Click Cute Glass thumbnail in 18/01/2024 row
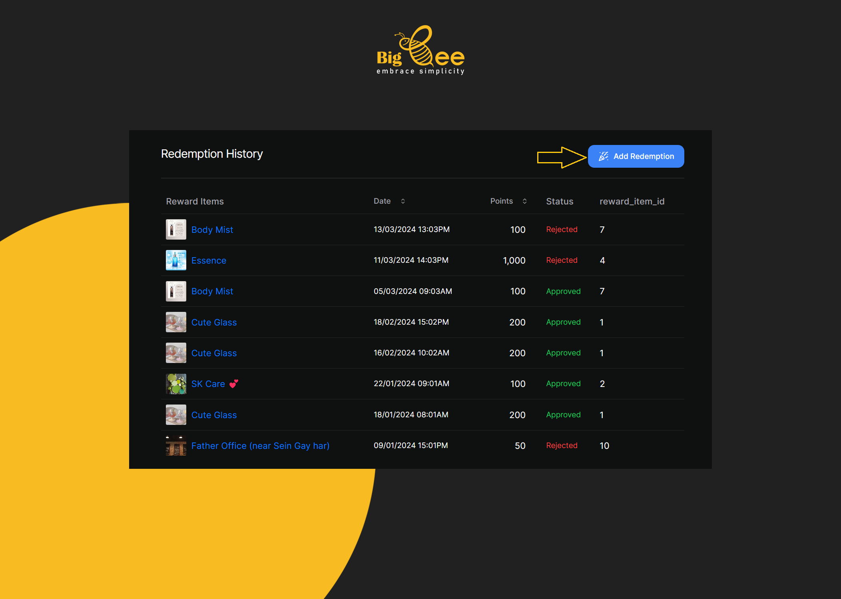Image resolution: width=841 pixels, height=599 pixels. pyautogui.click(x=176, y=415)
